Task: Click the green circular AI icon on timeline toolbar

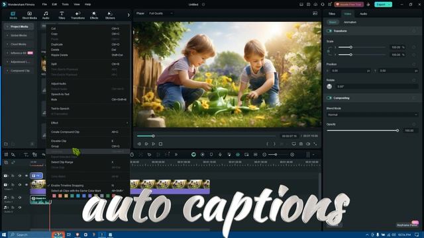Action: pyautogui.click(x=193, y=155)
